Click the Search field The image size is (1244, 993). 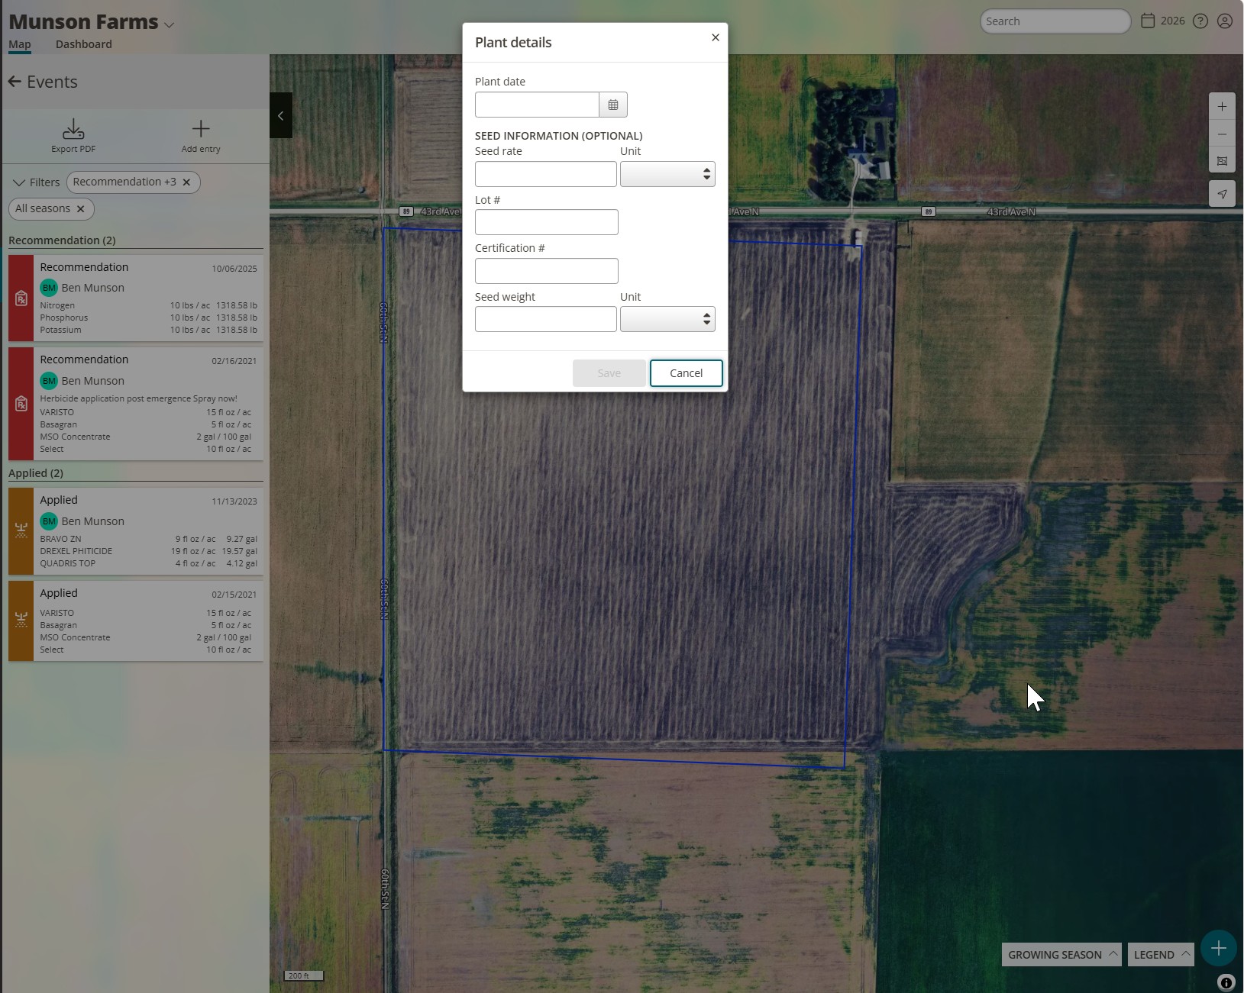coord(1055,21)
